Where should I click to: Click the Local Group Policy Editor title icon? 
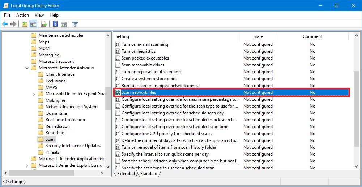(x=6, y=5)
